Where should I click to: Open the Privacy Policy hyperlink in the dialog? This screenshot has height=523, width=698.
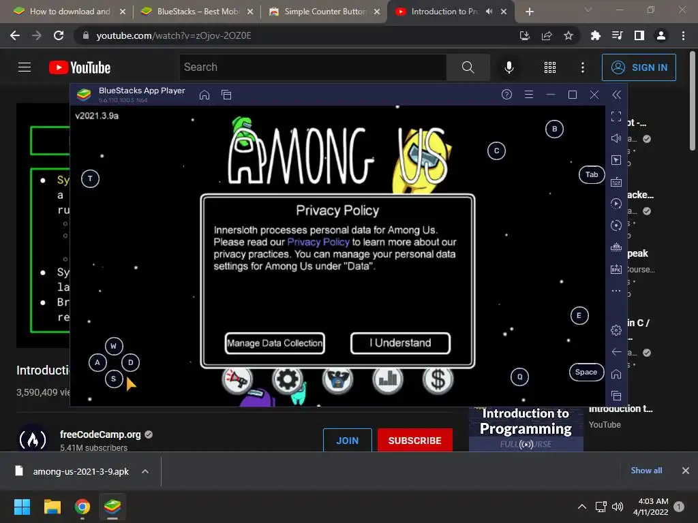pos(318,242)
